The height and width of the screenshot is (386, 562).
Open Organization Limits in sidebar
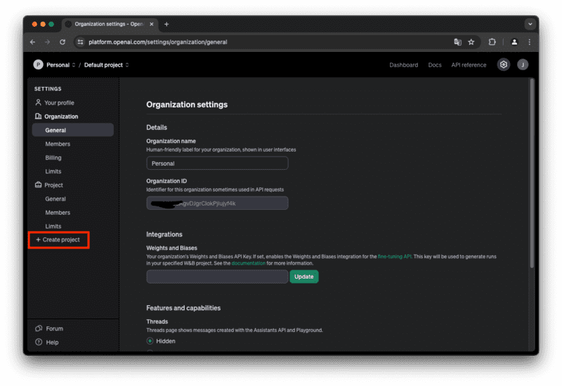[x=53, y=171]
